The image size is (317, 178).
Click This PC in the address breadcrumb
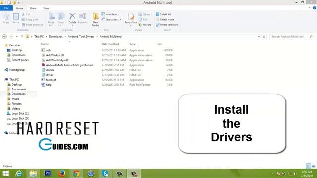(x=39, y=36)
